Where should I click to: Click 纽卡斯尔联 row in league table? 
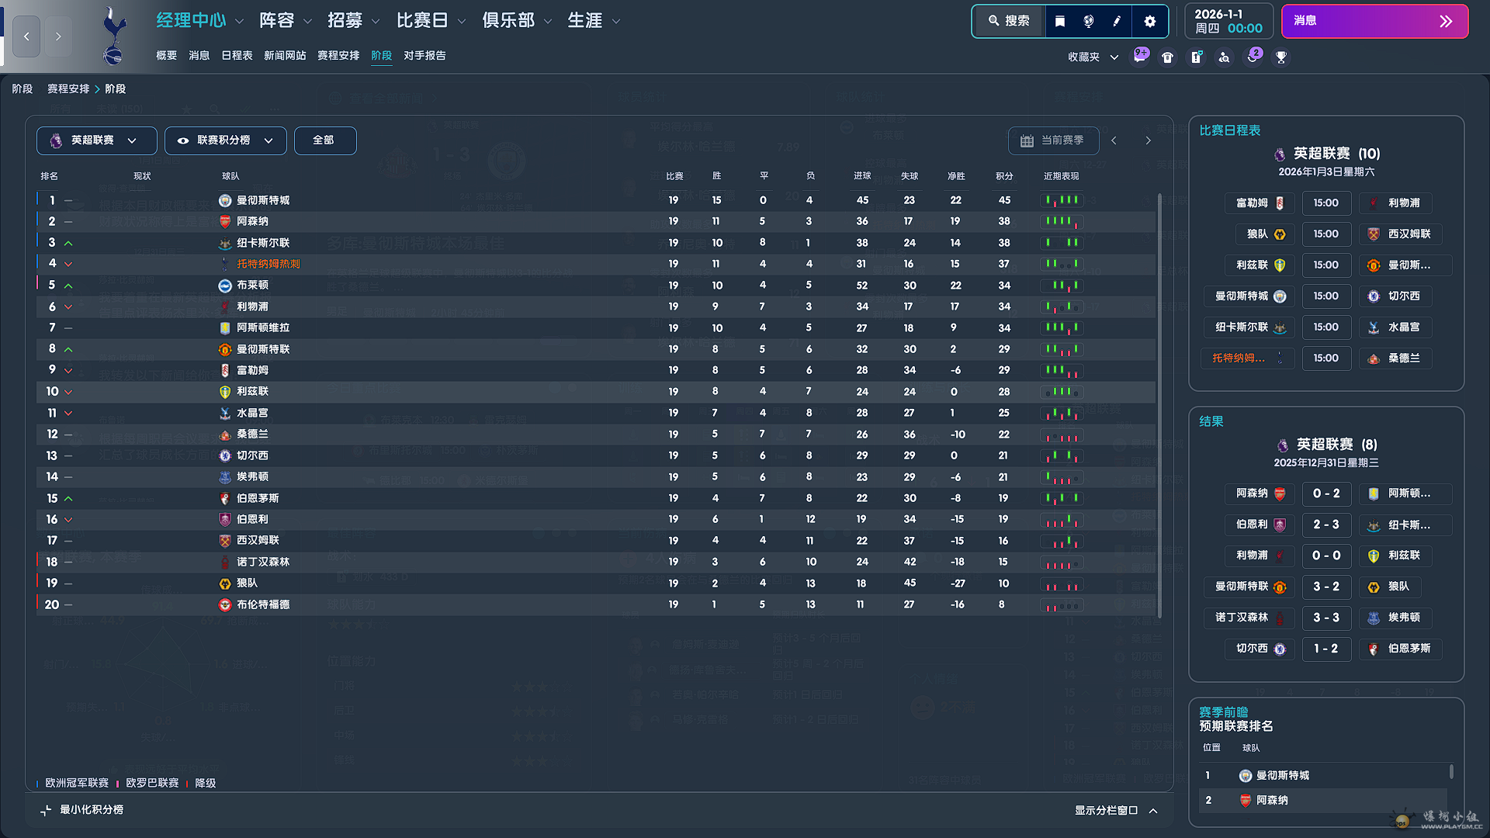tap(596, 244)
